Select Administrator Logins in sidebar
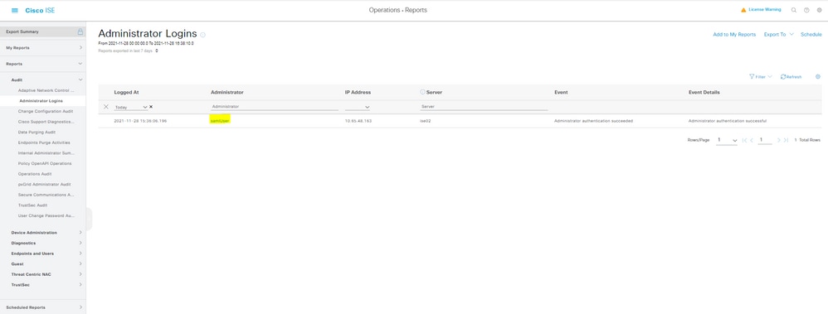This screenshot has height=314, width=828. [x=41, y=101]
